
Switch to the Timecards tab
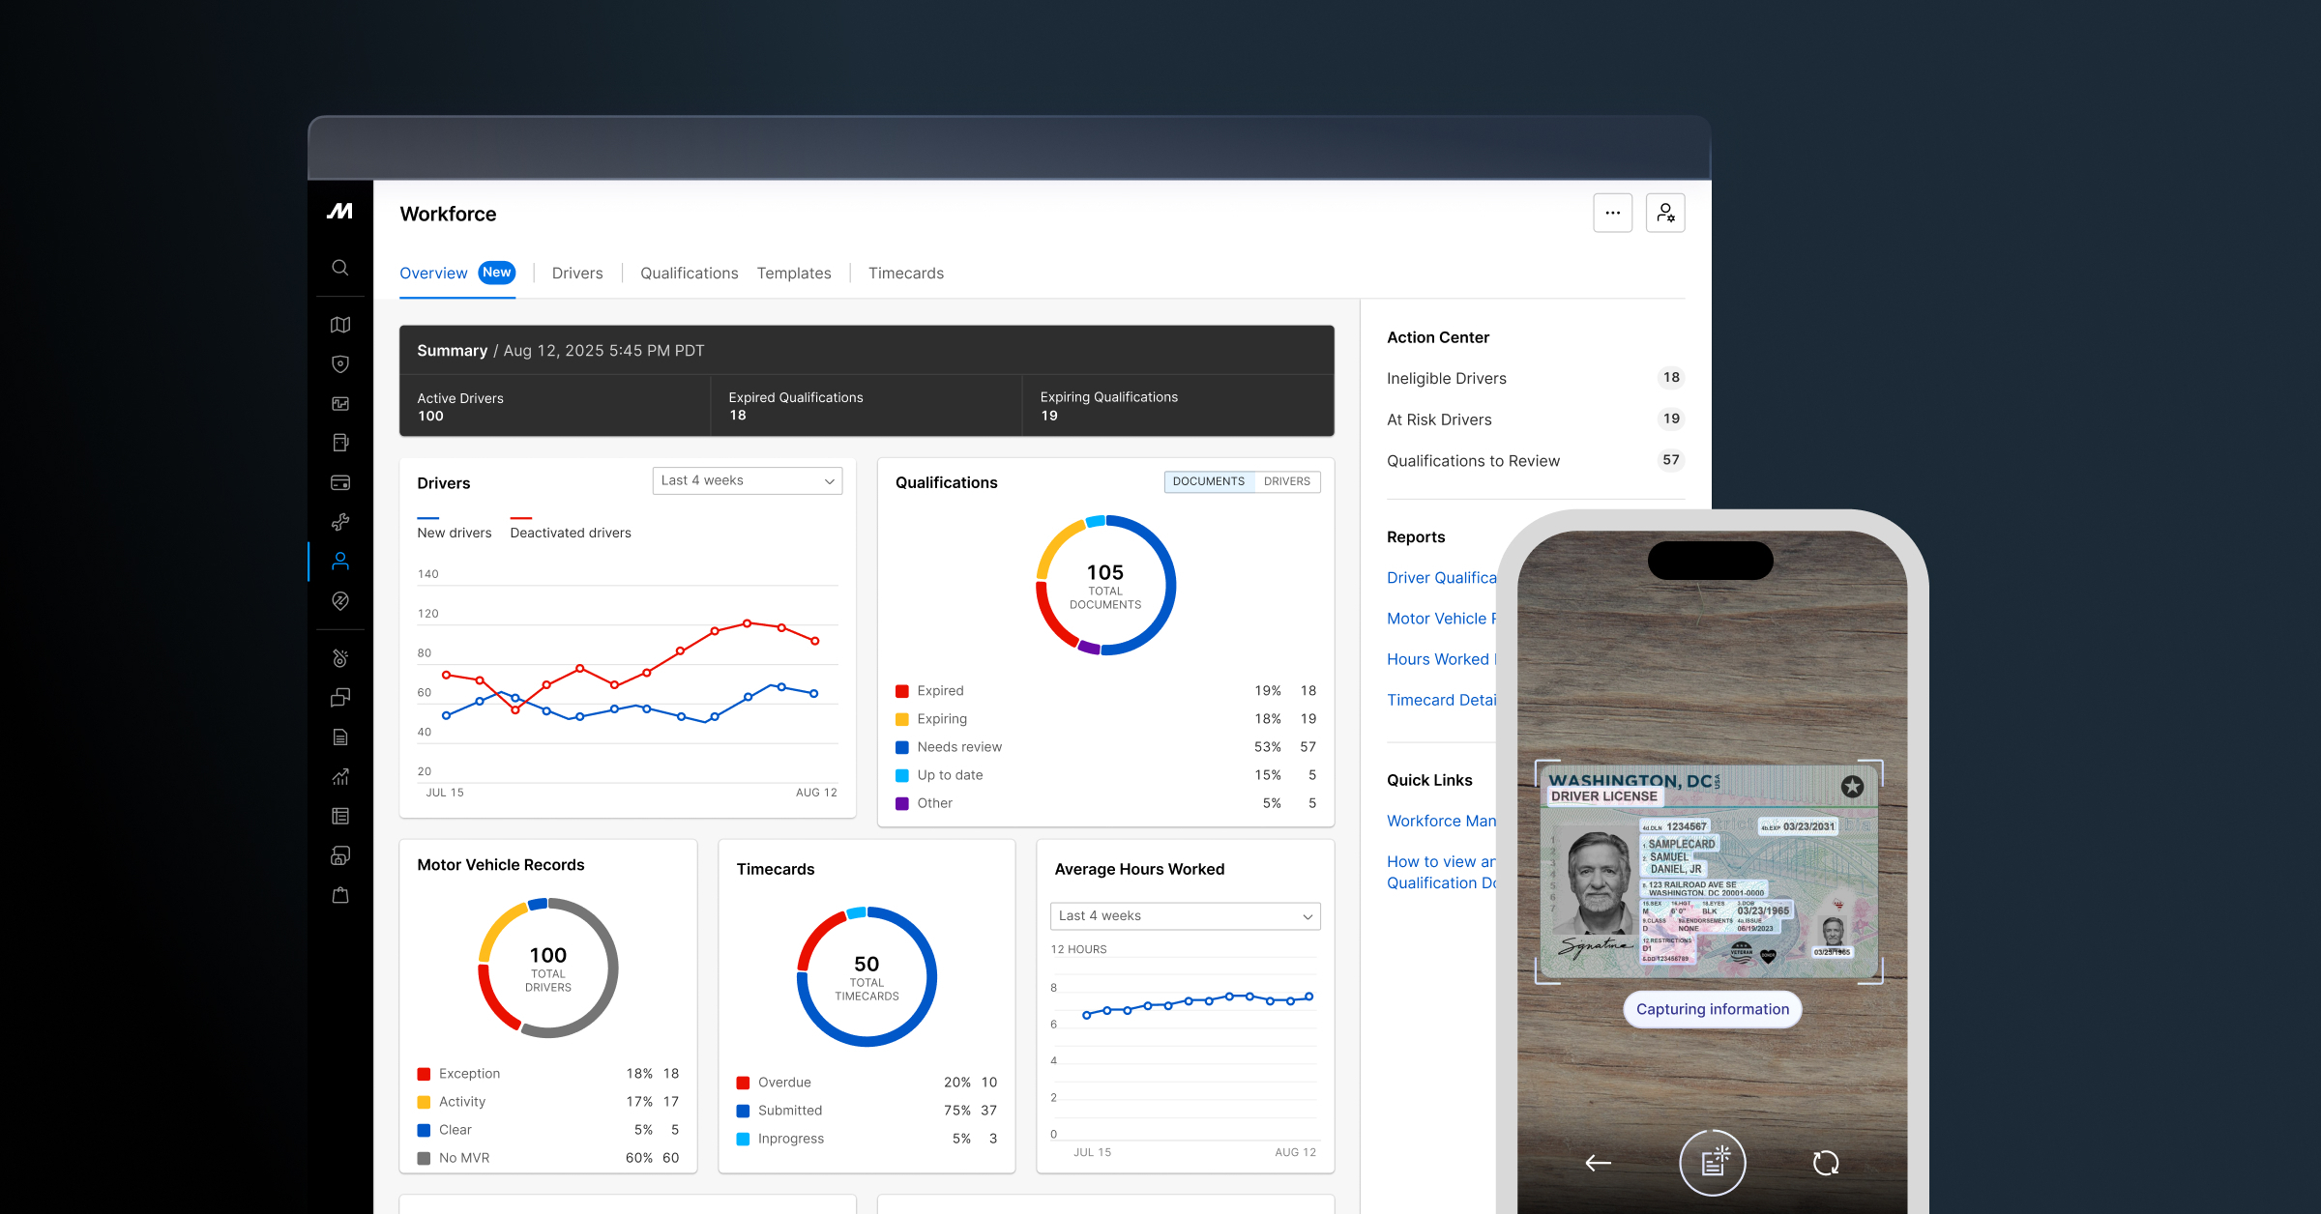point(905,274)
